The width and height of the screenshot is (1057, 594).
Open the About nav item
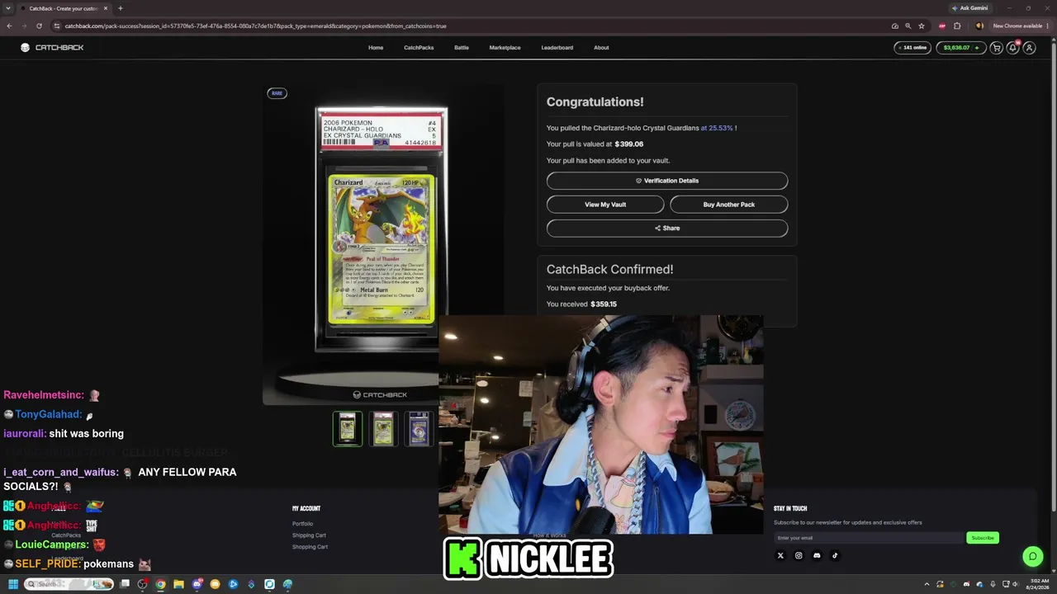click(601, 48)
